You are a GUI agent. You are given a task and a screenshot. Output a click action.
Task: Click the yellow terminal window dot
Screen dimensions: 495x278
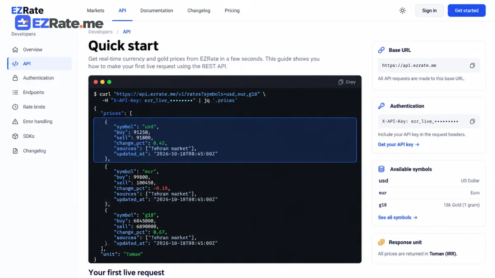[102, 82]
